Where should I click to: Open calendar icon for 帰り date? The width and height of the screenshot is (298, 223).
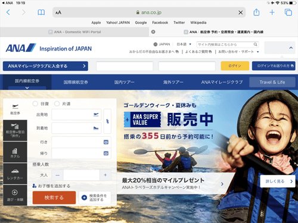click(106, 153)
